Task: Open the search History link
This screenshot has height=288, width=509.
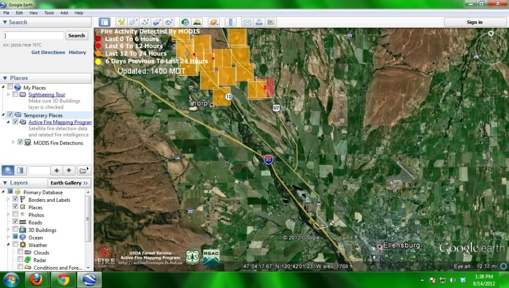Action: 77,53
